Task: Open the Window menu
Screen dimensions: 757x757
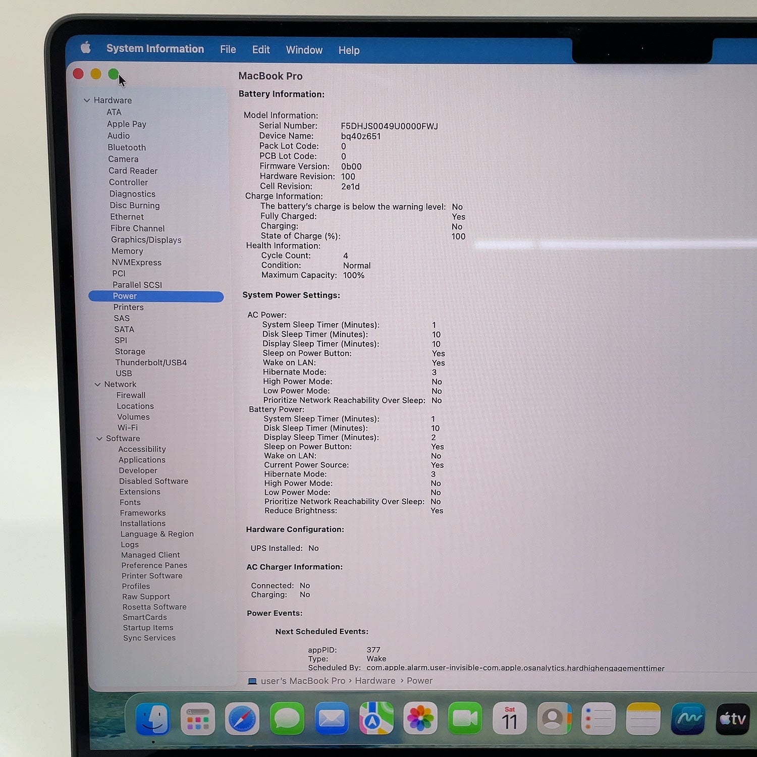Action: coord(304,50)
